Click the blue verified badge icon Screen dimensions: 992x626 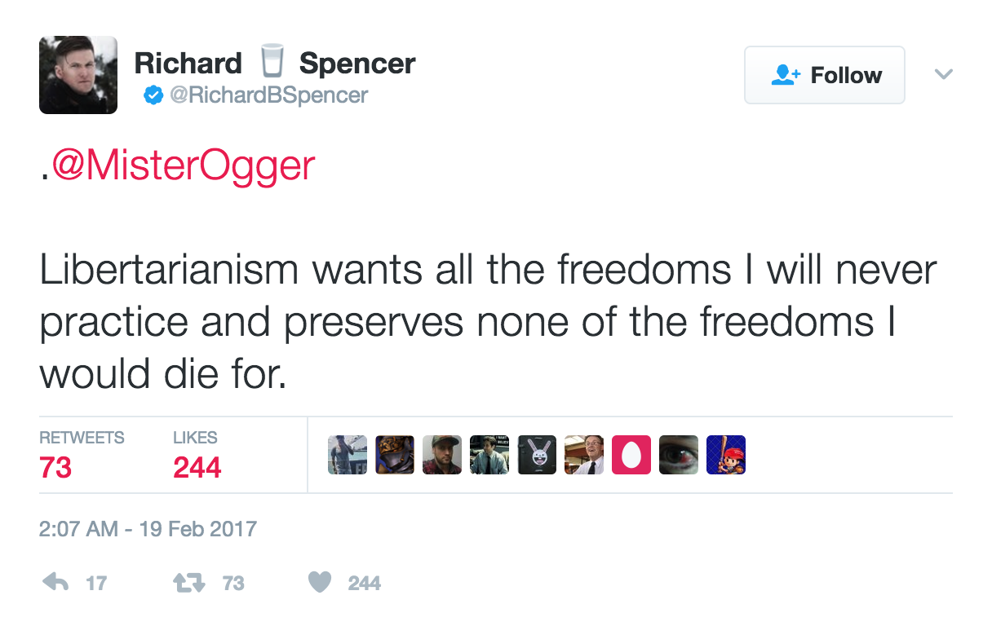pos(152,95)
